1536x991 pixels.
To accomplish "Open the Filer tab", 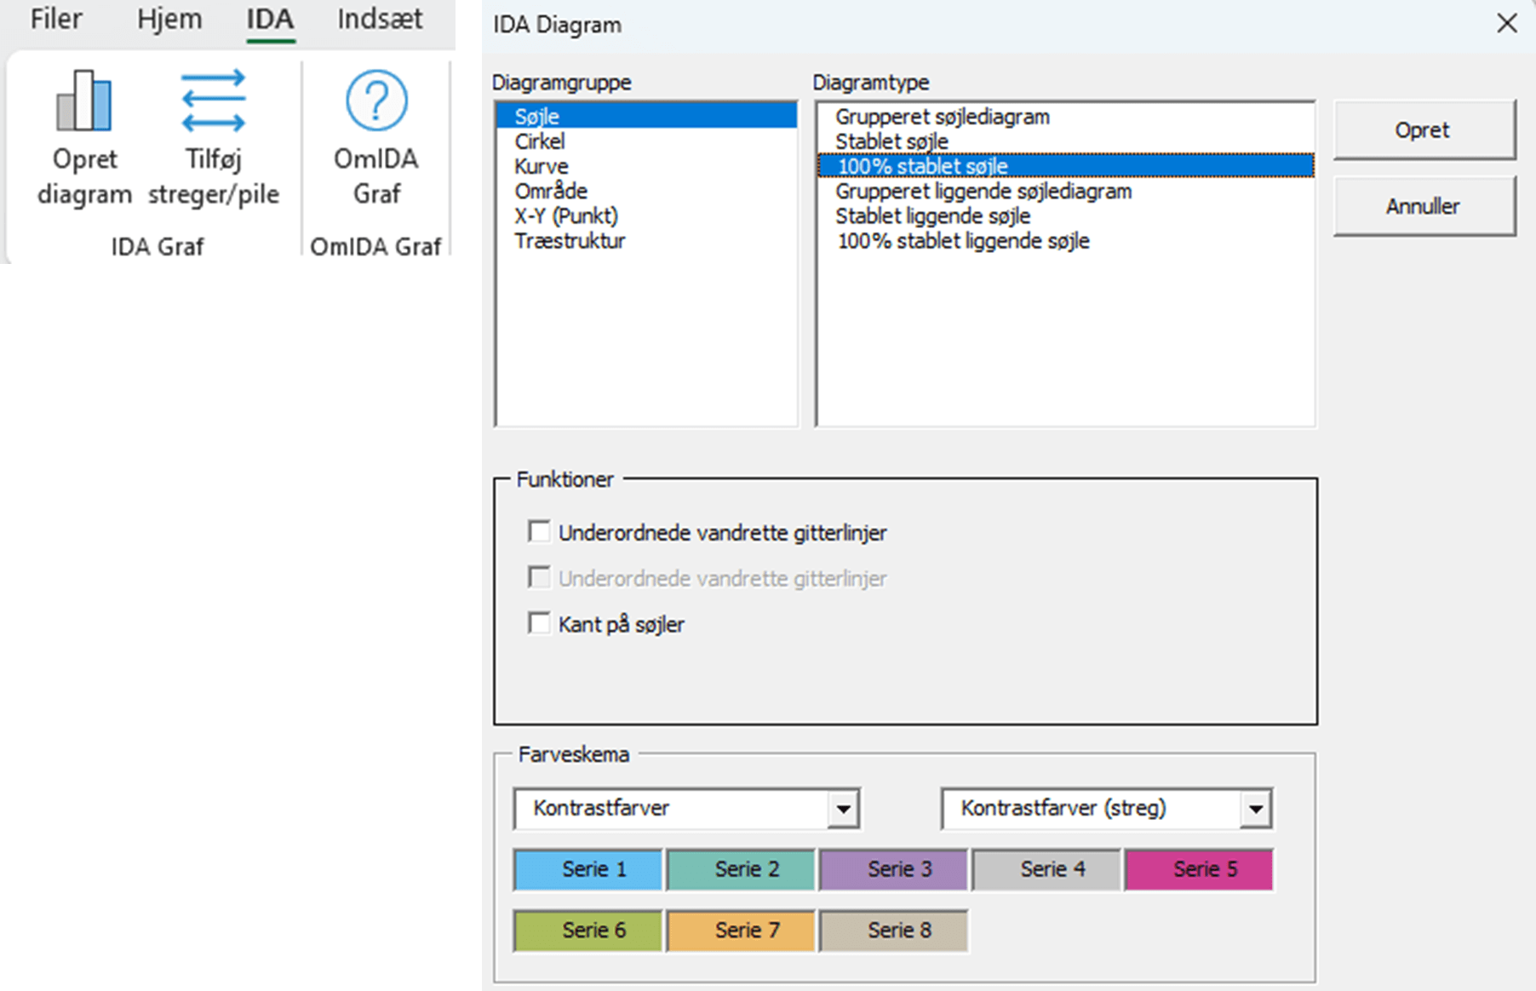I will pos(54,19).
